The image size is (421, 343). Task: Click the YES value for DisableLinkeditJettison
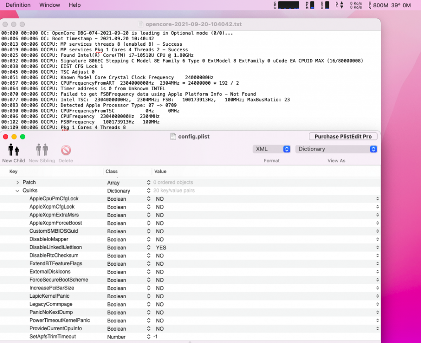coord(161,247)
